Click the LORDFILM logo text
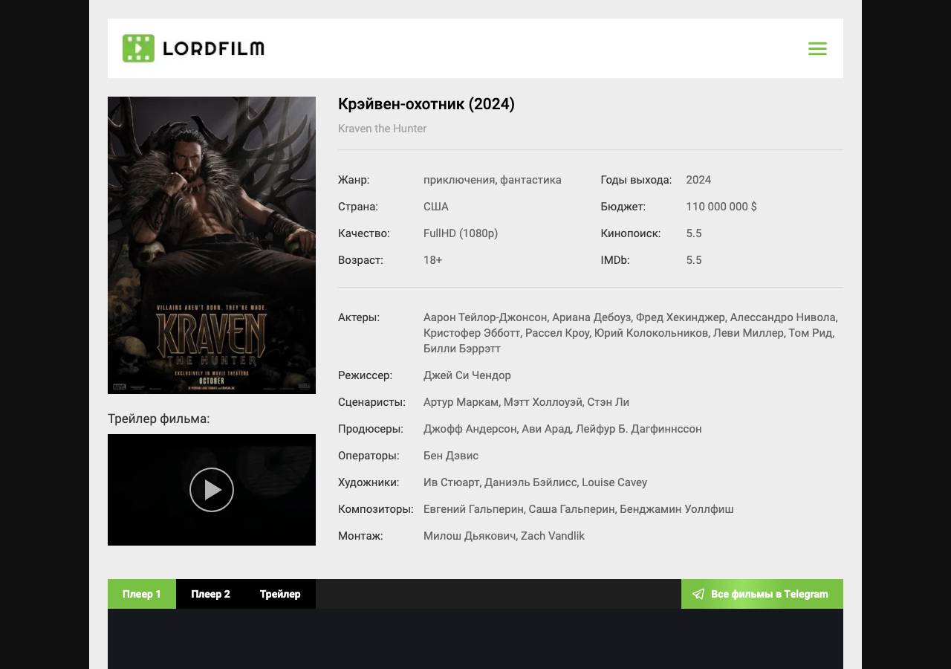The width and height of the screenshot is (951, 669). tap(213, 49)
